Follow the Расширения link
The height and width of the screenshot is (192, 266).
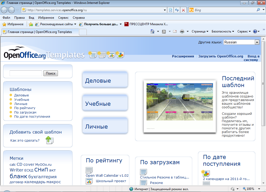click(183, 56)
